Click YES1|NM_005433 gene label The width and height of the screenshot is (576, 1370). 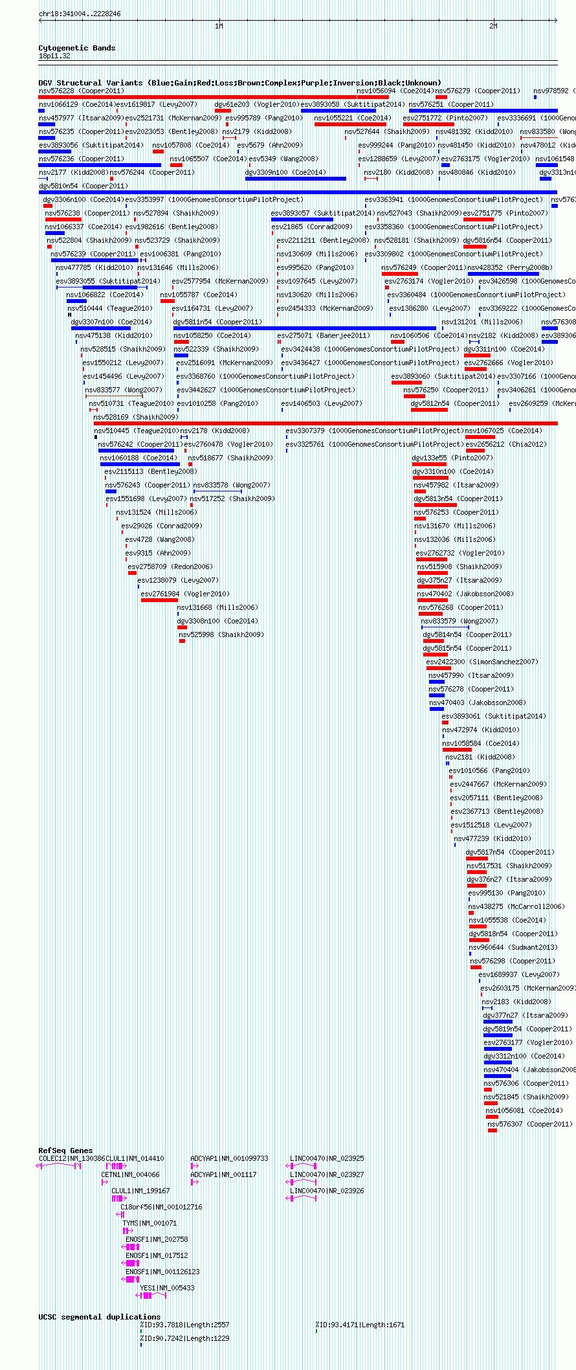click(168, 1288)
